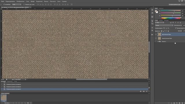Image resolution: width=185 pixels, height=104 pixels.
Task: Add a layer mask
Action: click(x=174, y=103)
